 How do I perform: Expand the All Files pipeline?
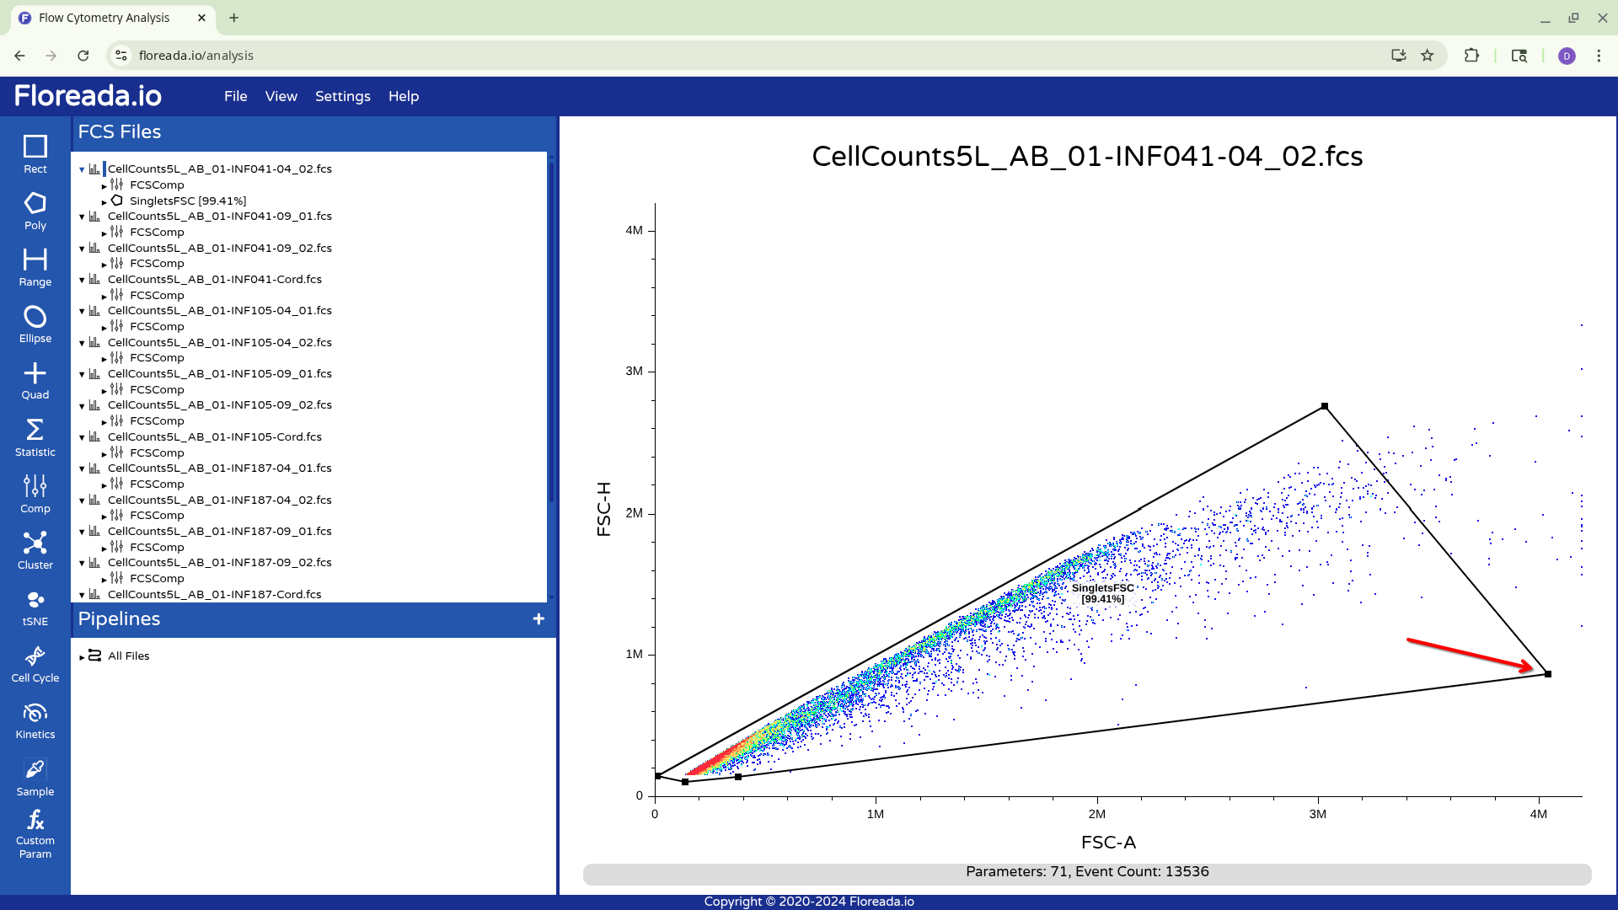(82, 656)
